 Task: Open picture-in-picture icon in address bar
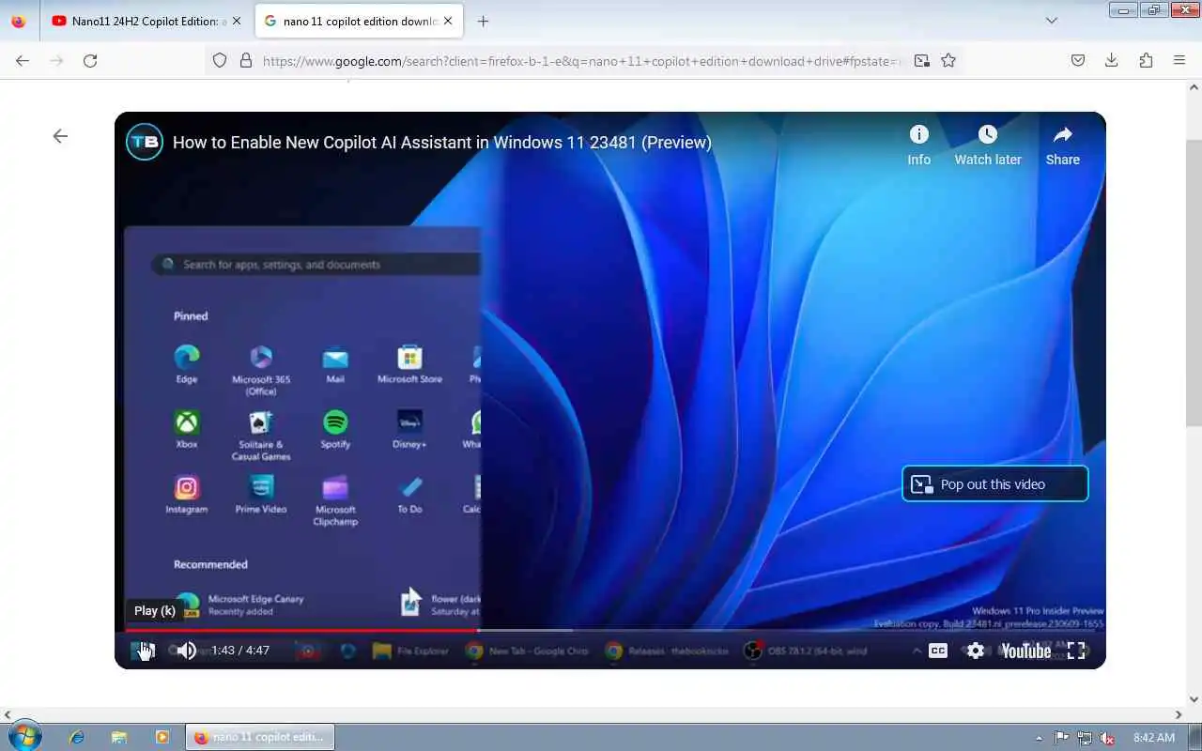pyautogui.click(x=922, y=60)
